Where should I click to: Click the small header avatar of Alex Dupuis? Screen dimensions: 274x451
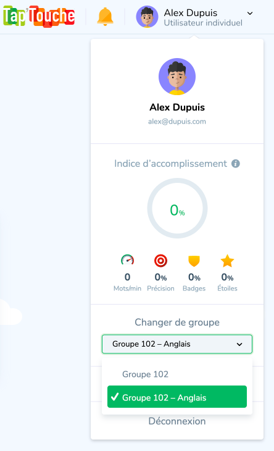click(x=147, y=17)
